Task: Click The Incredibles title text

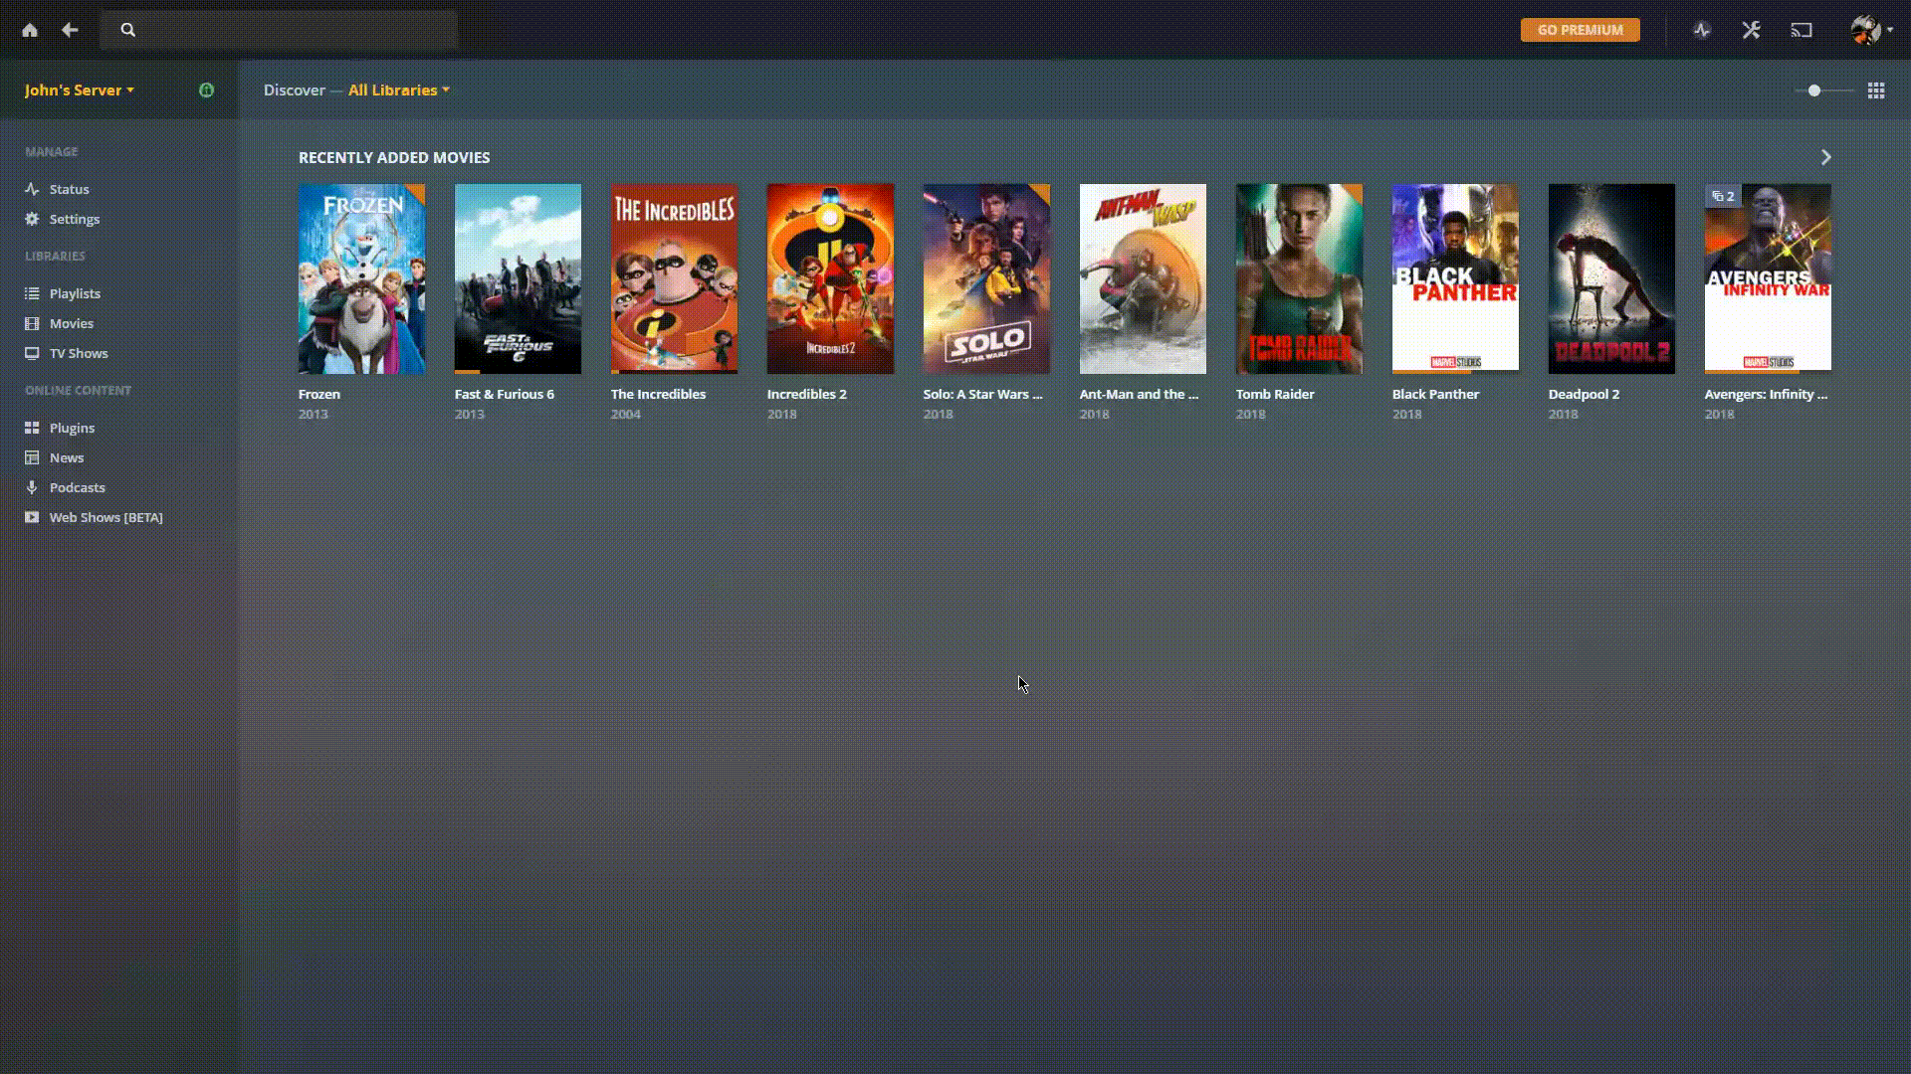Action: click(x=658, y=394)
